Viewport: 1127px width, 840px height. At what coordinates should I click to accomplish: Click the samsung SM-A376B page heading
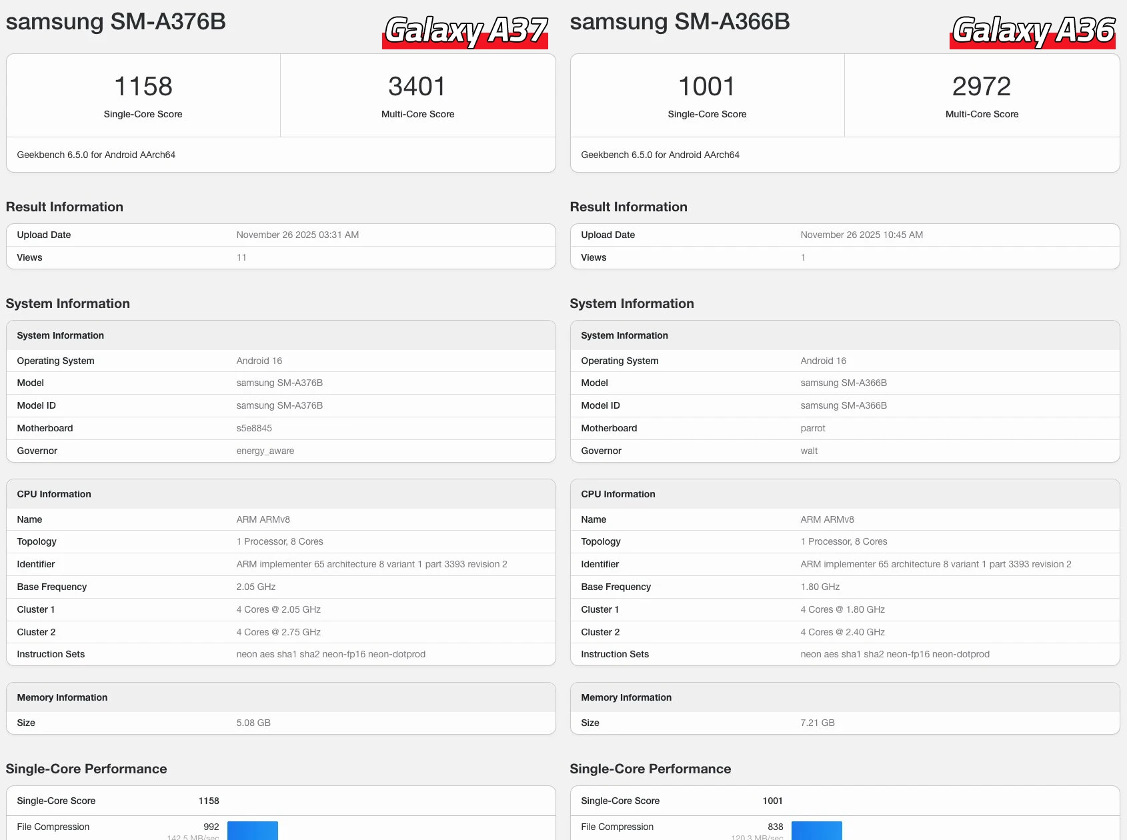pos(116,21)
